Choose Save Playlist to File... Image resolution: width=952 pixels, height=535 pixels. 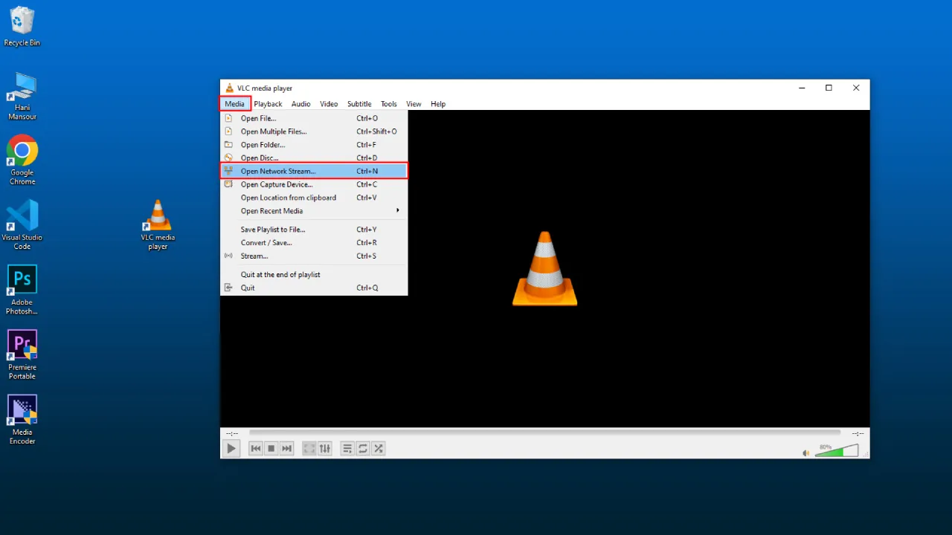click(314, 230)
